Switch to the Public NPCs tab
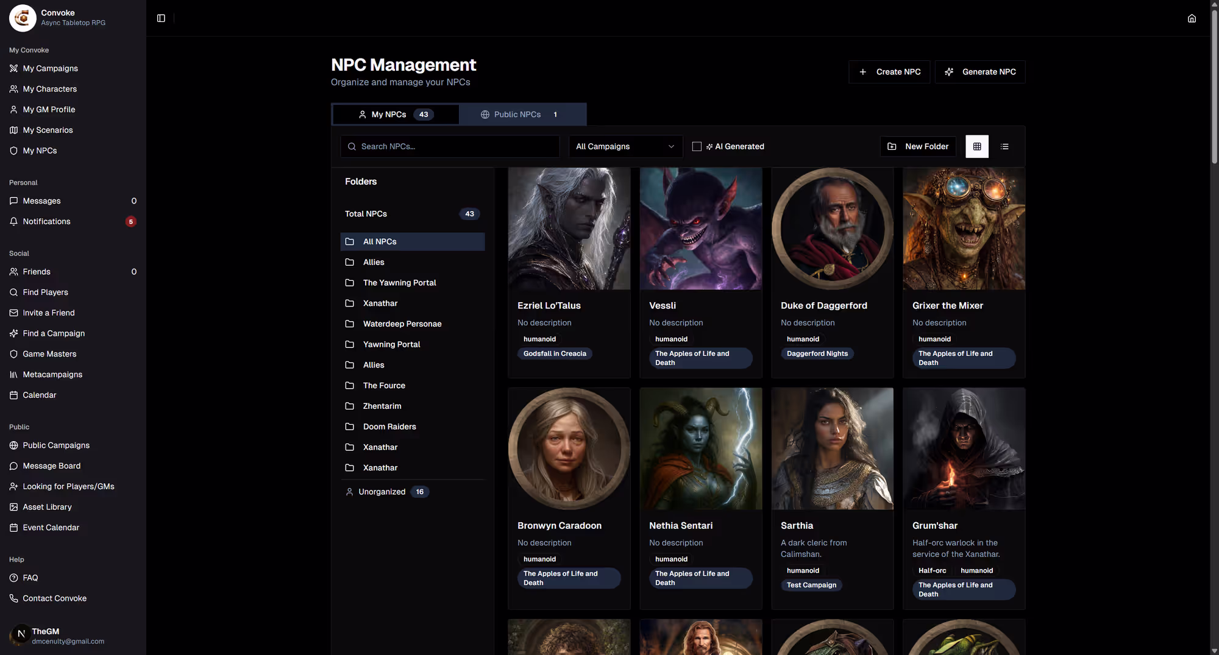Viewport: 1219px width, 655px height. click(x=522, y=115)
